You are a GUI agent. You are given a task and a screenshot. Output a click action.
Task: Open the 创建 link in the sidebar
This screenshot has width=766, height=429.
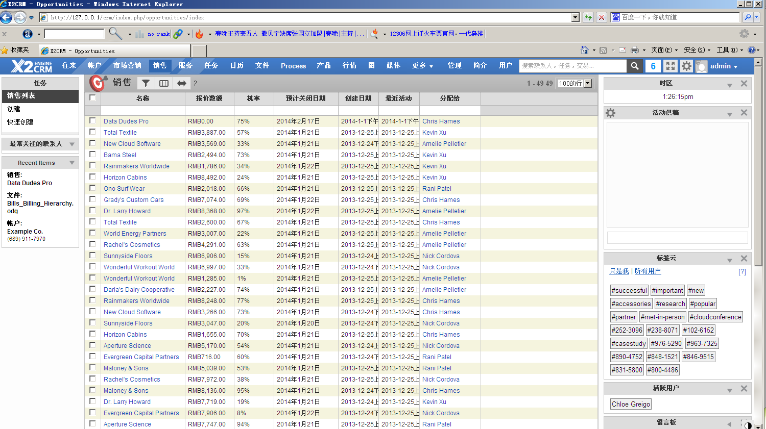coord(14,109)
